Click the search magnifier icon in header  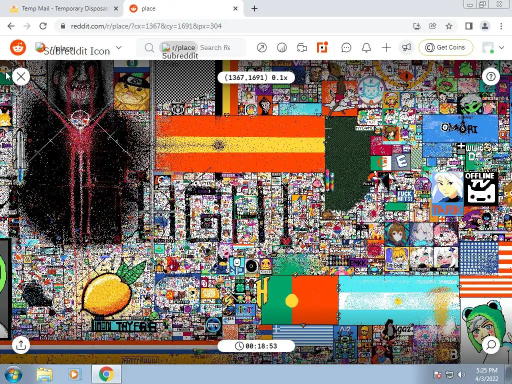(x=149, y=47)
